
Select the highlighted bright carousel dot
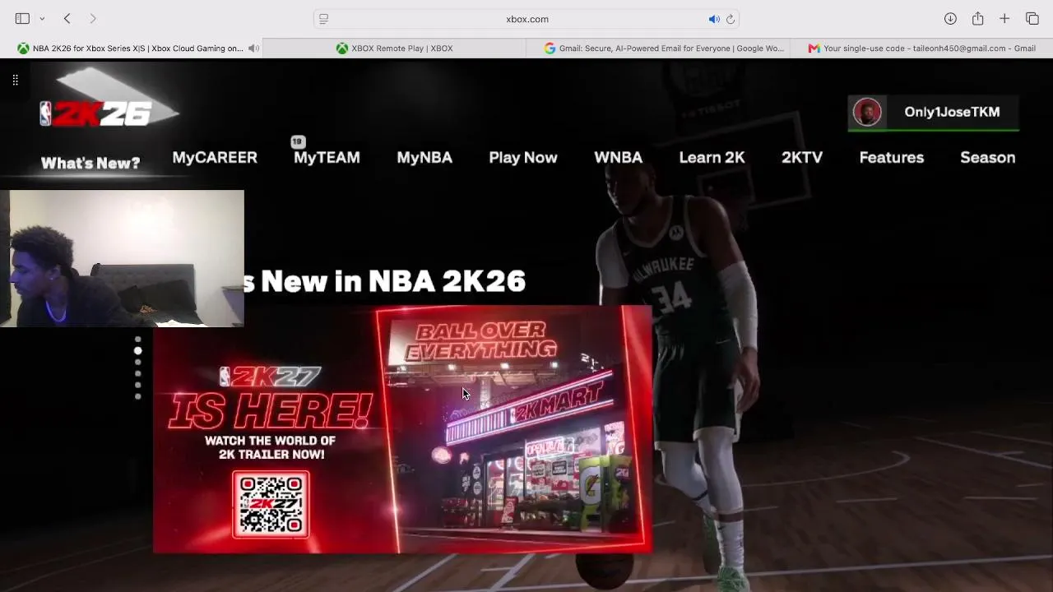point(137,350)
